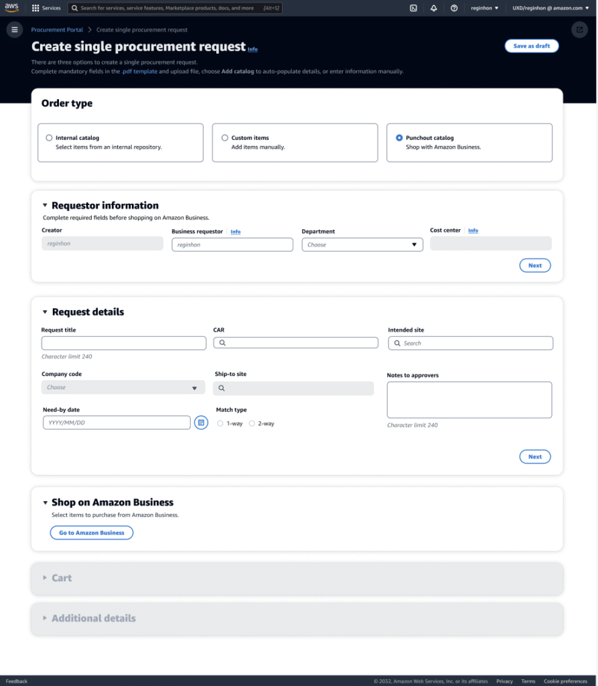This screenshot has width=598, height=686.
Task: Open the .pdf template link
Action: point(139,71)
